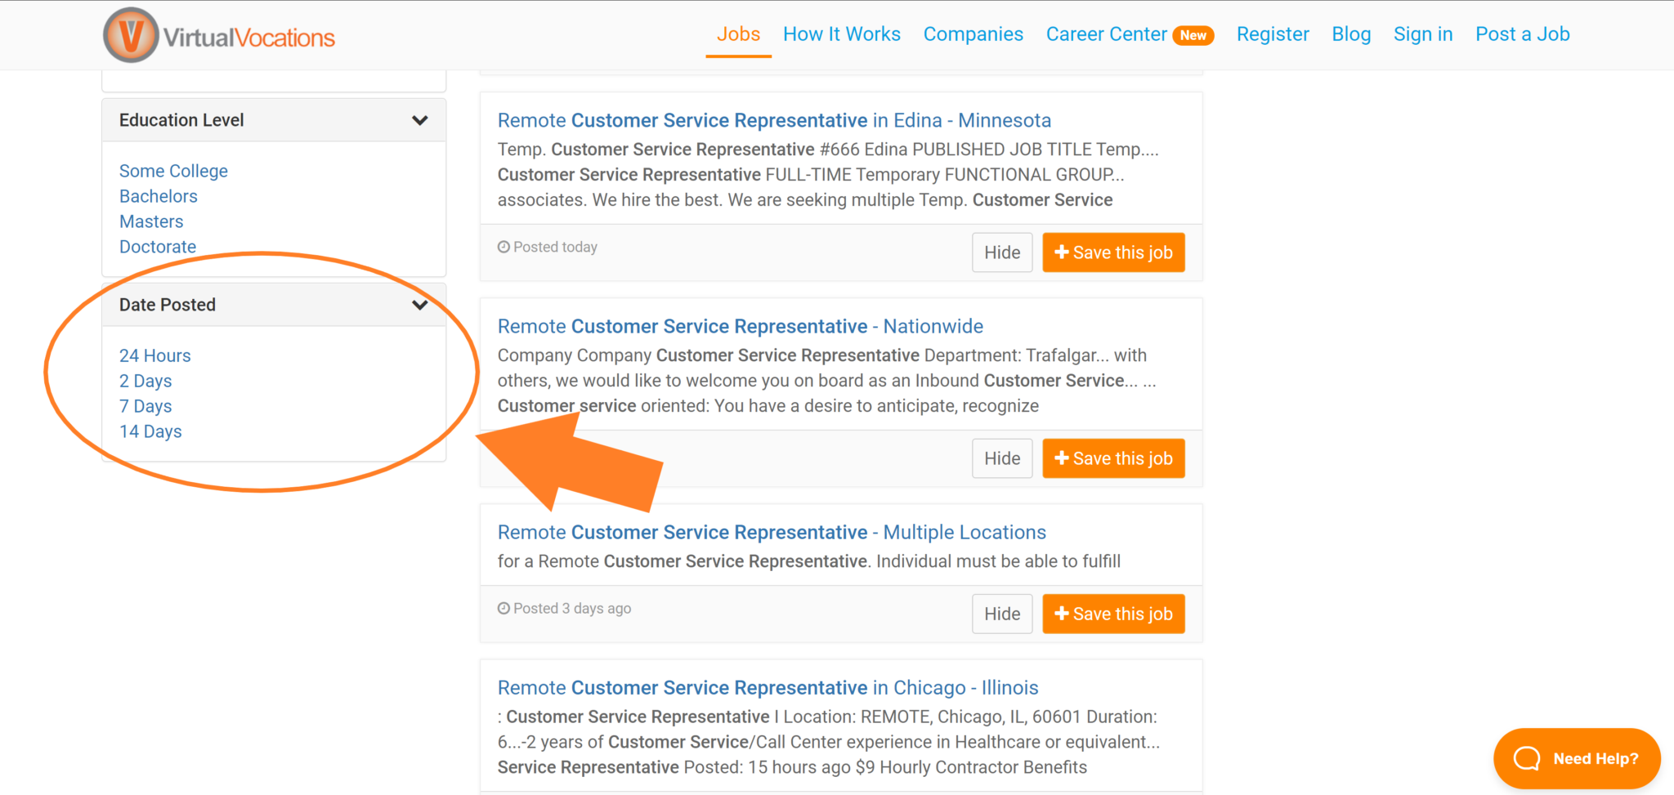Click the Sign in link
The image size is (1674, 795).
1423,33
